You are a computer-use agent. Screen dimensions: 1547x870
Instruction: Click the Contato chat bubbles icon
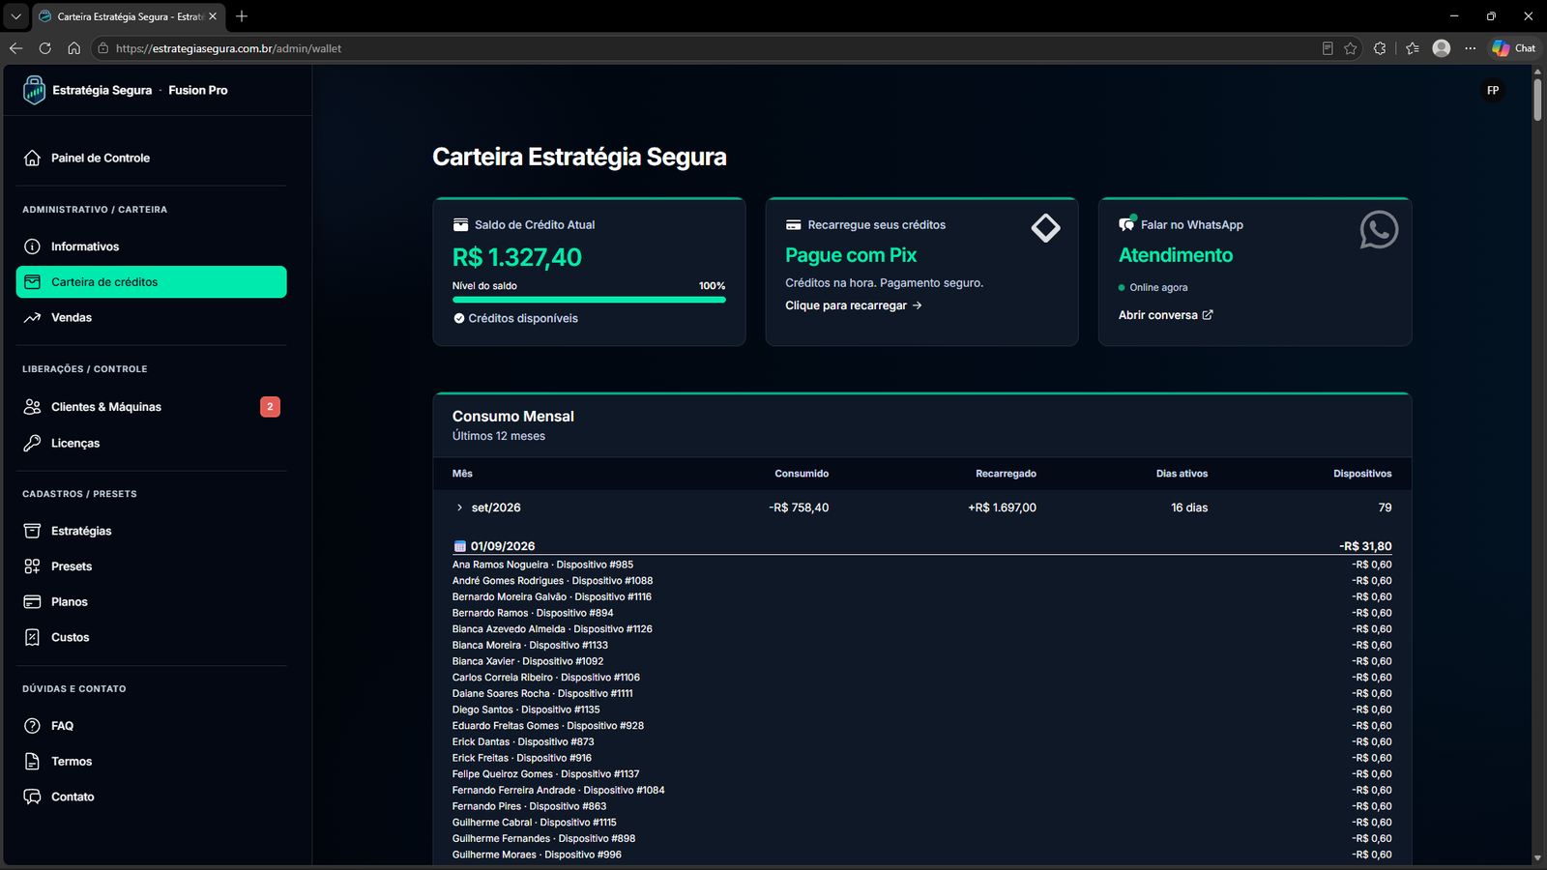tap(32, 797)
